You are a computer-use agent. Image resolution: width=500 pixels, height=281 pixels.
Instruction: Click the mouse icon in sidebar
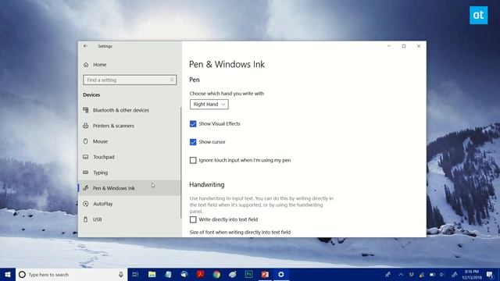pyautogui.click(x=85, y=141)
